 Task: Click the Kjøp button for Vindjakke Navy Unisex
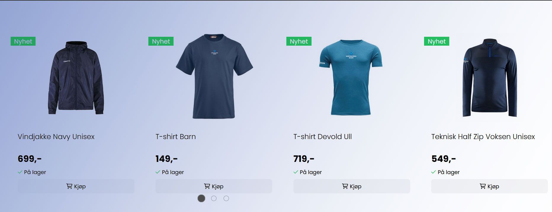pyautogui.click(x=76, y=186)
